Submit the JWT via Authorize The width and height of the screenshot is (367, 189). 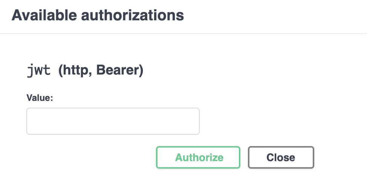[x=198, y=157]
